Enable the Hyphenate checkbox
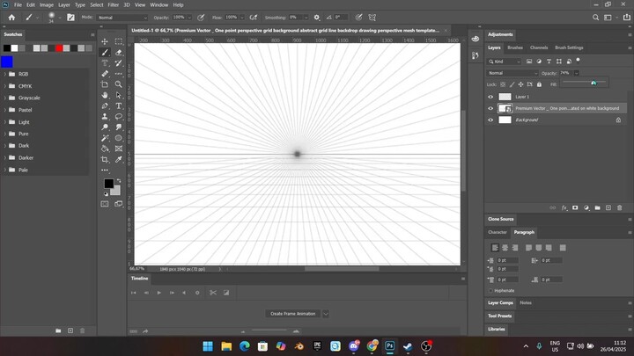Screen dimensions: 634x356 [x=491, y=290]
